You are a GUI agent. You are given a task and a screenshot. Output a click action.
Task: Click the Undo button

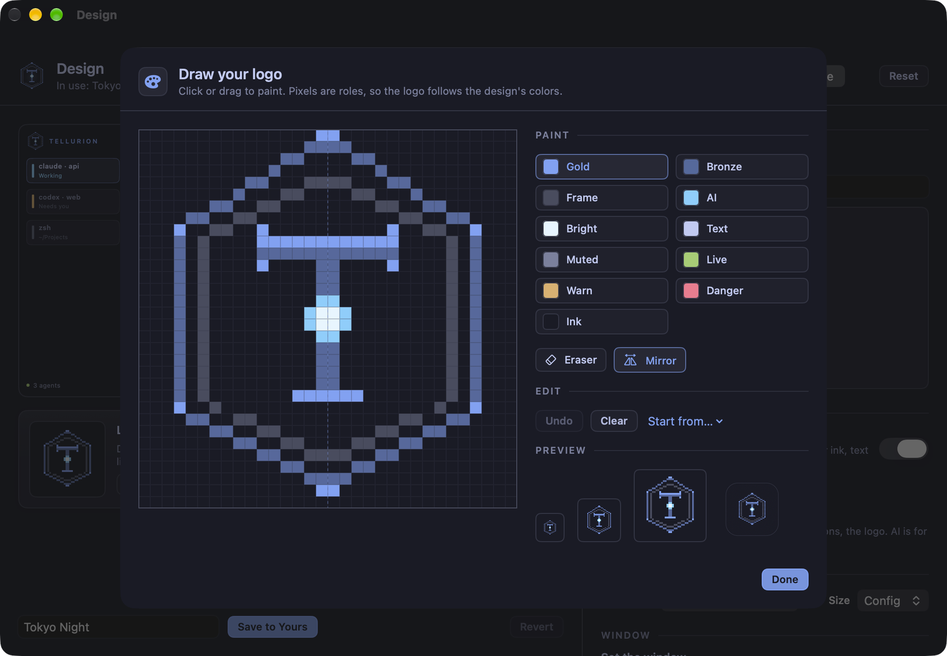(x=559, y=421)
